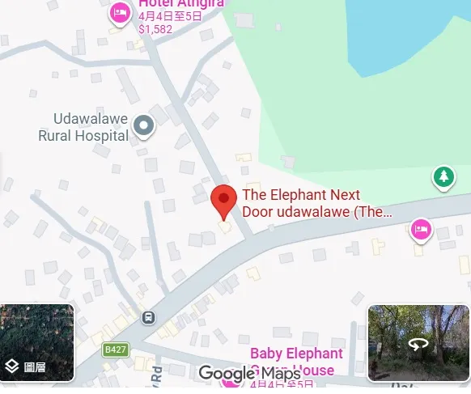Click the $1,582 hotel price
The width and height of the screenshot is (471, 394).
155,29
